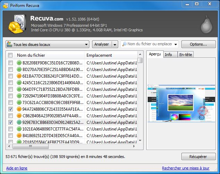Check the box for BD270A70E35FC251ABBD6A190 file
The image size is (220, 174).
click(x=10, y=69)
